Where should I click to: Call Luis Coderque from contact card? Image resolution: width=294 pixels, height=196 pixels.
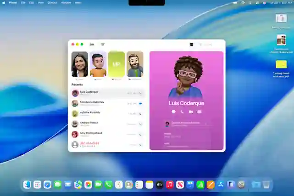coord(182,112)
